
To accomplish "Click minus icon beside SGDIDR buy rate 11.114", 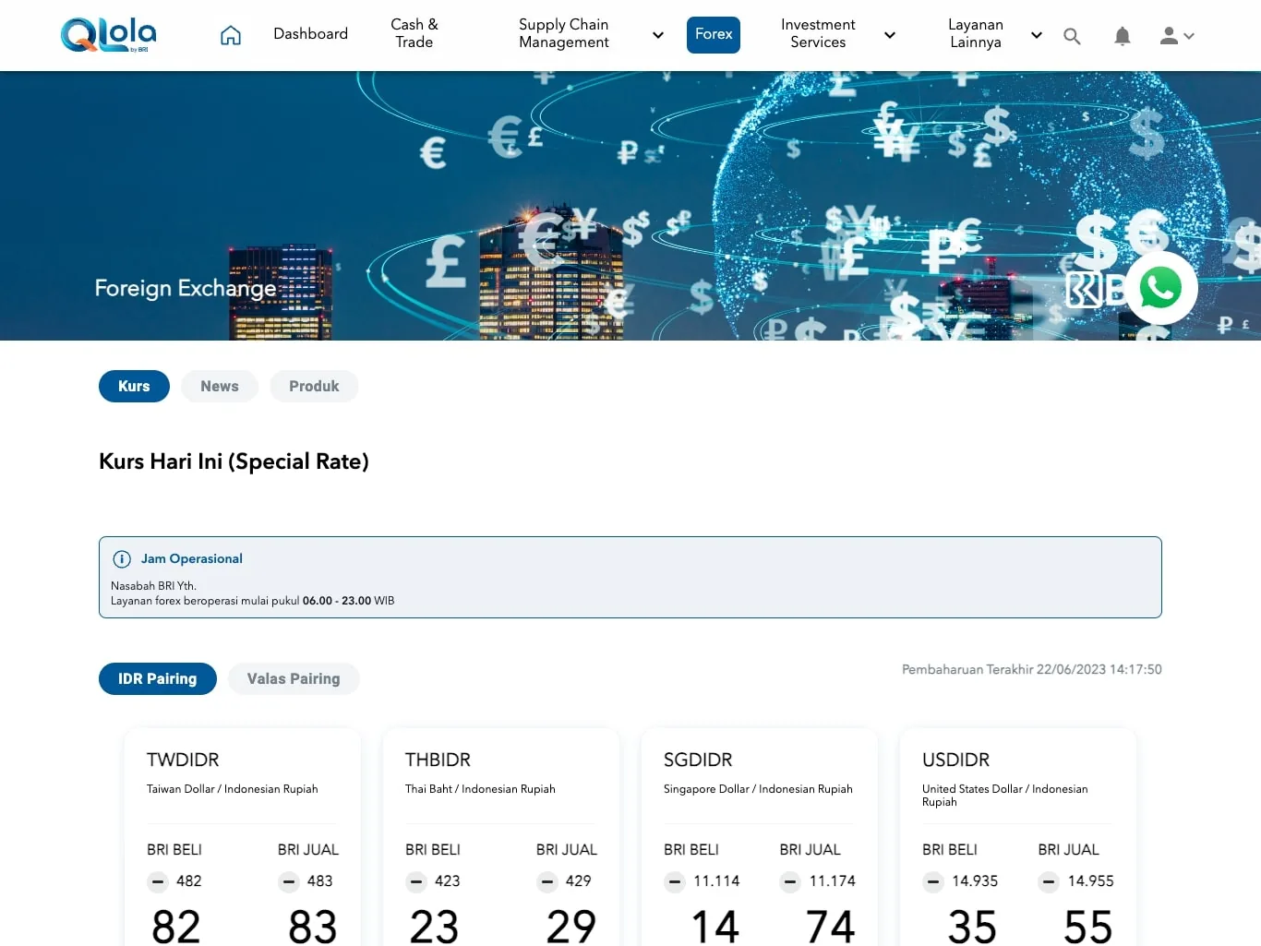I will 675,881.
